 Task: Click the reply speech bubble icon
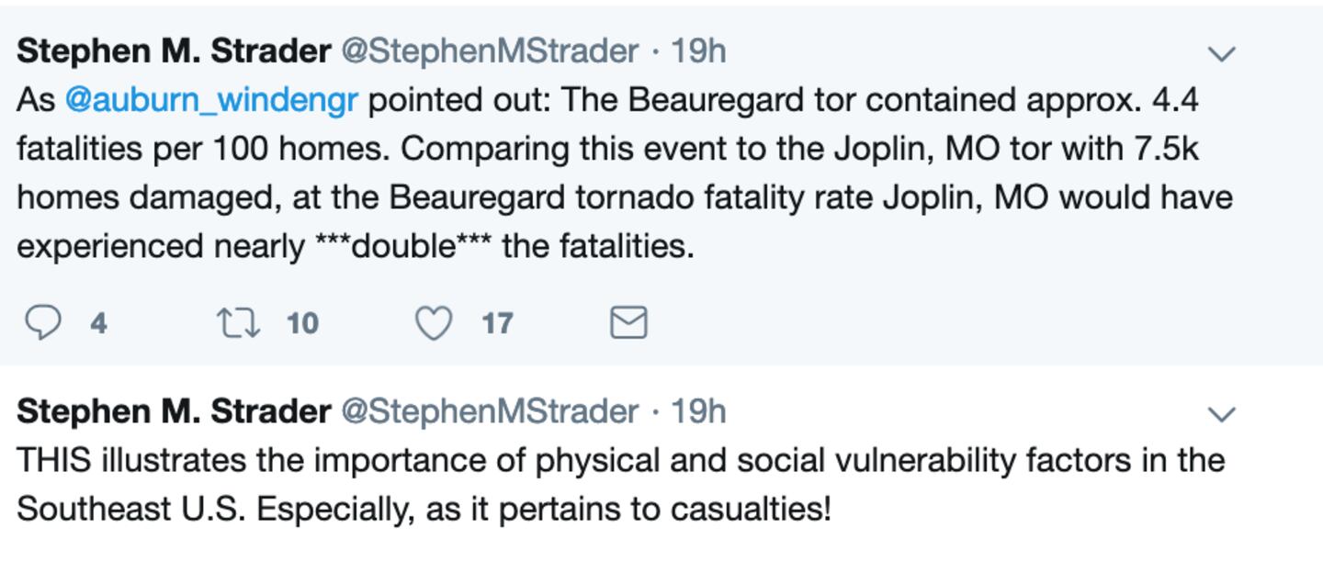41,322
